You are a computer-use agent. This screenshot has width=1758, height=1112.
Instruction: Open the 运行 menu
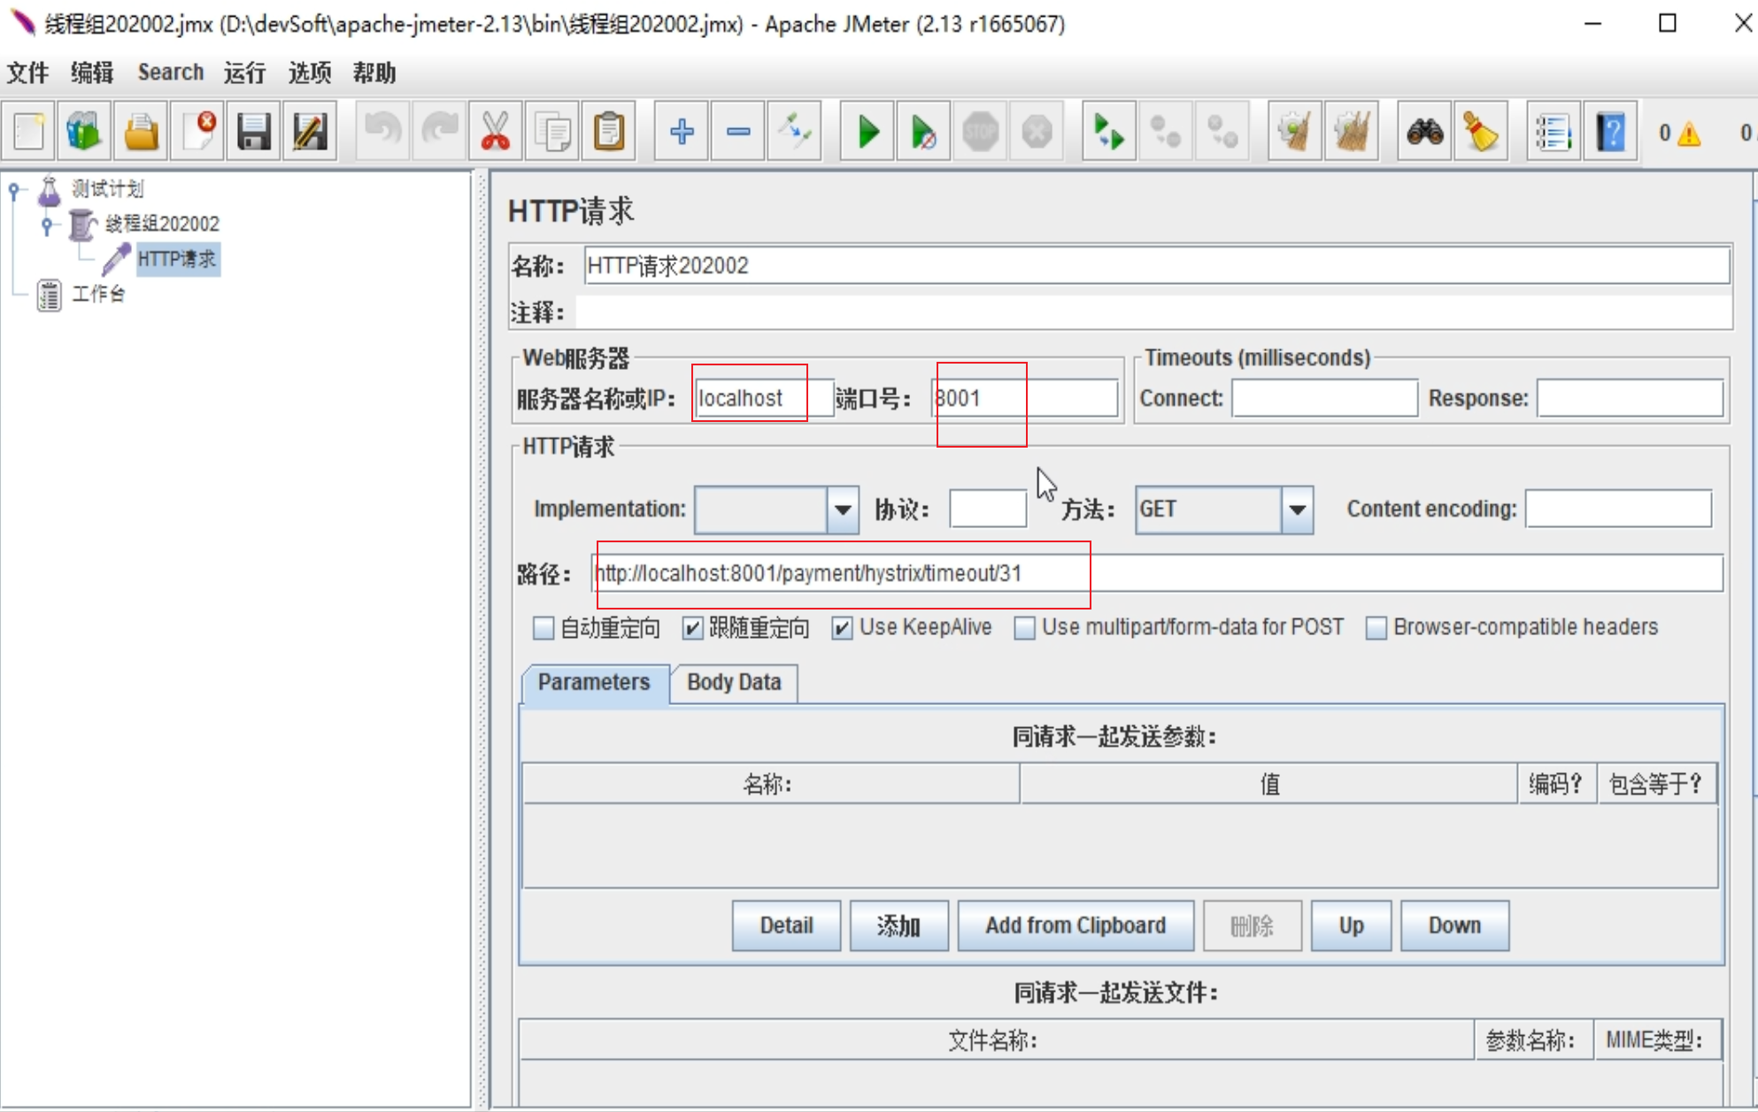(x=245, y=73)
